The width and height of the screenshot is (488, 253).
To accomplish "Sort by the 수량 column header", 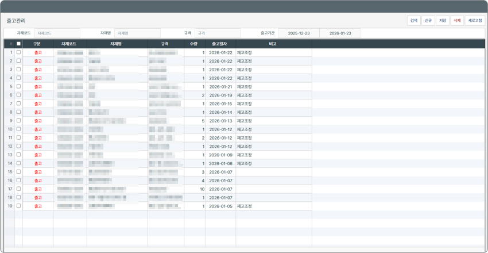I will (194, 44).
